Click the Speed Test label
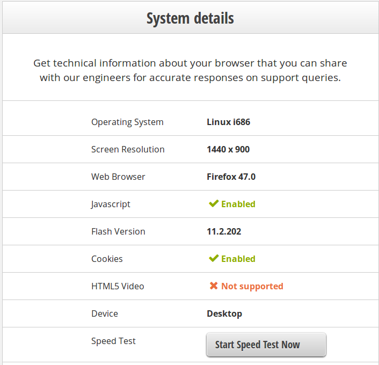379x365 pixels. point(113,341)
